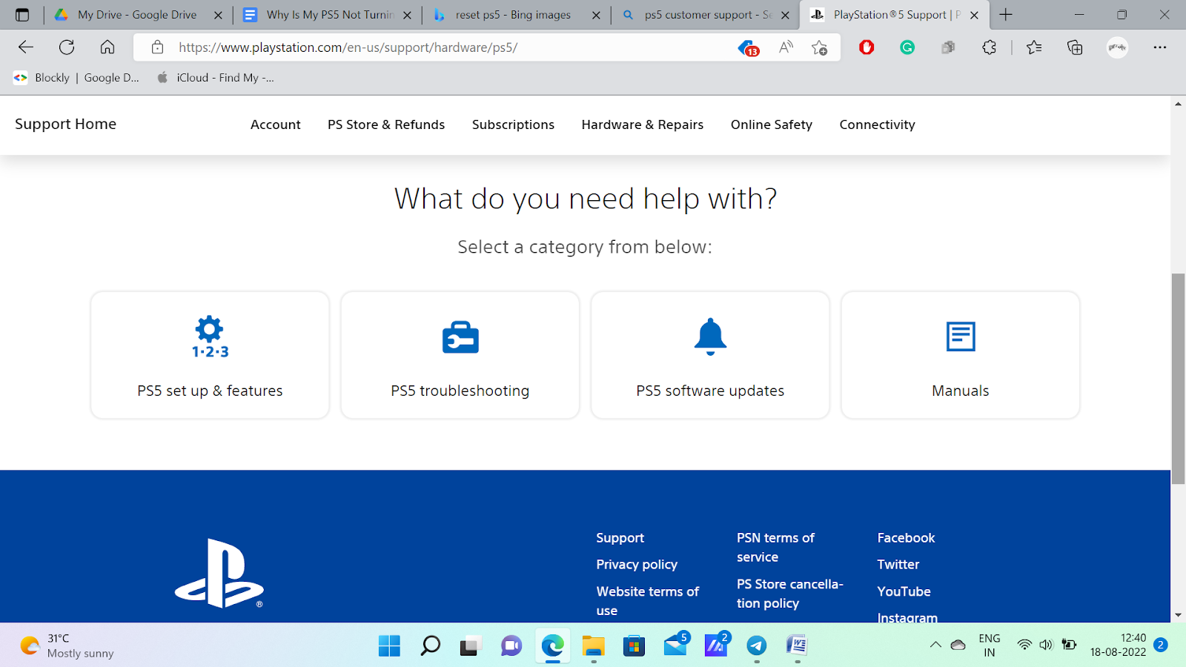This screenshot has width=1186, height=667.
Task: Open the tab actions menu icon
Action: click(x=22, y=15)
